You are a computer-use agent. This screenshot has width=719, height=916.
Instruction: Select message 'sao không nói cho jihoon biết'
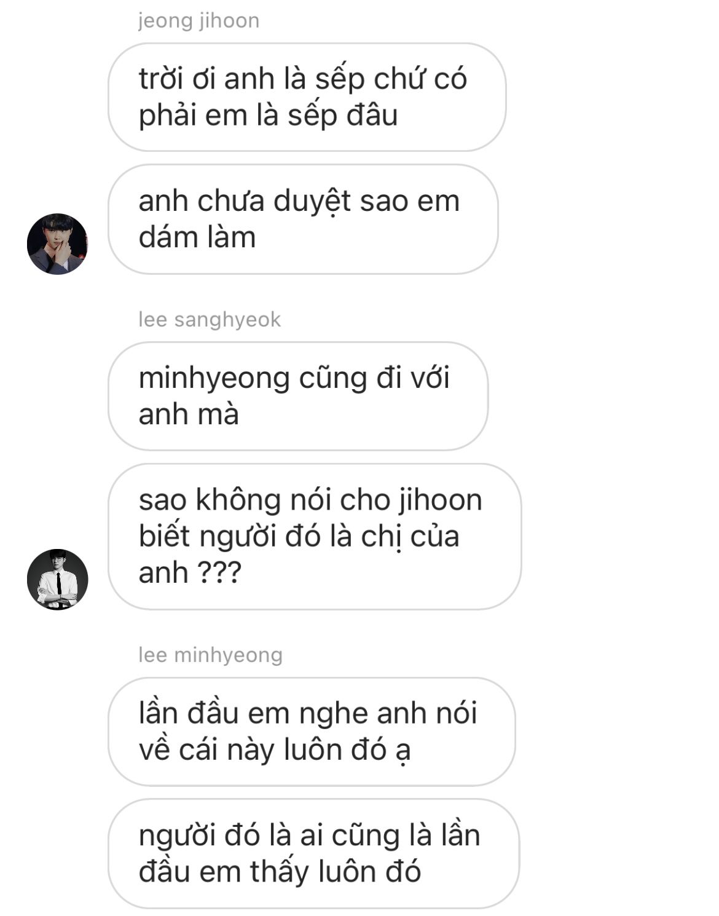point(315,536)
